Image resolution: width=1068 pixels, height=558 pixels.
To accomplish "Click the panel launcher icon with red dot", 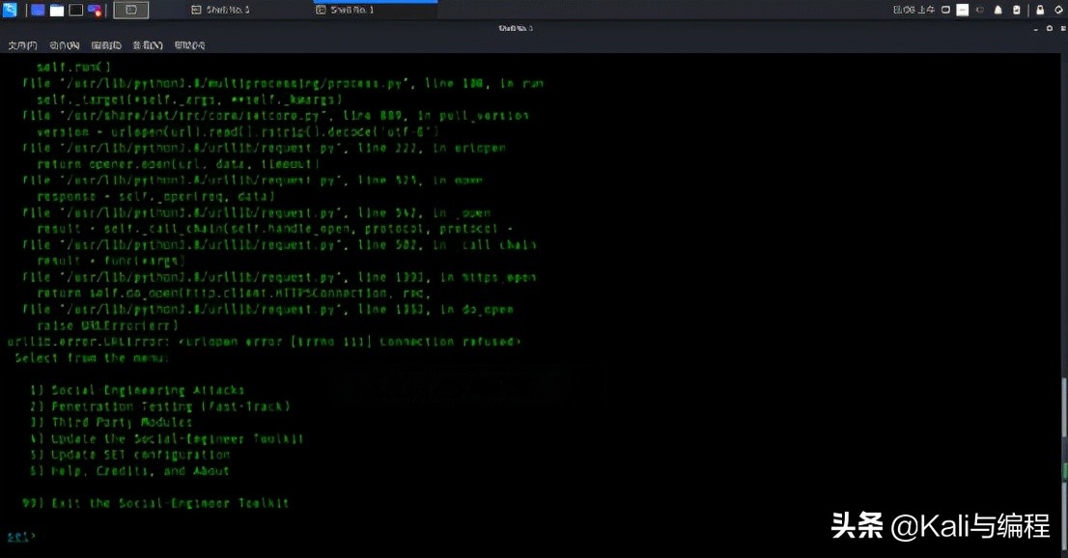I will coord(95,11).
